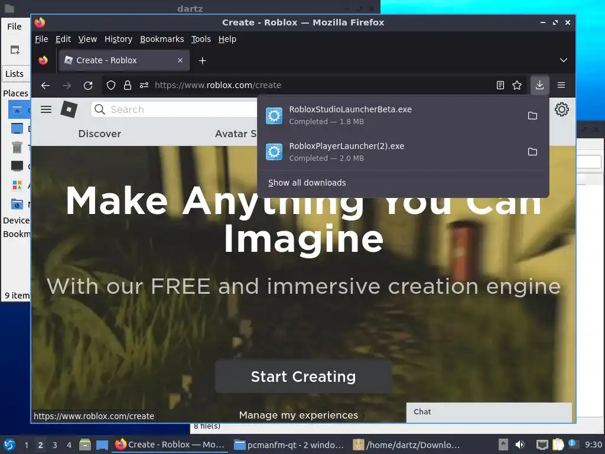This screenshot has width=605, height=454.
Task: Open update notifier tray icon
Action: tap(573, 444)
